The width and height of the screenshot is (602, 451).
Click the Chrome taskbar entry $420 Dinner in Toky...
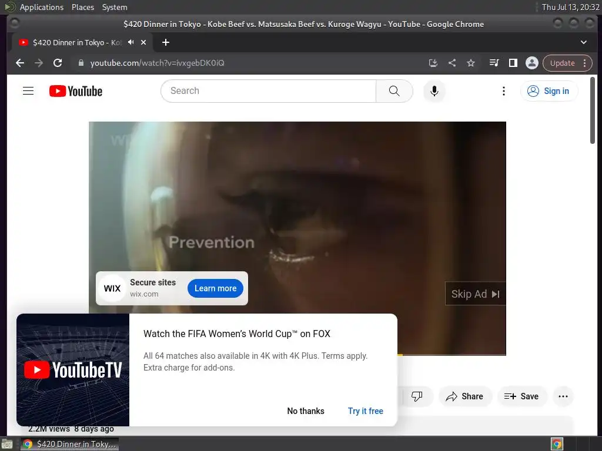coord(69,444)
